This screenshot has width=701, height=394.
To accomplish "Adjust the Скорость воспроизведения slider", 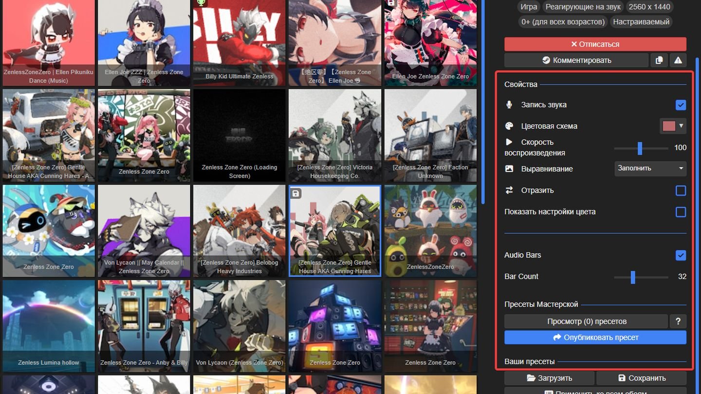I will coord(640,148).
